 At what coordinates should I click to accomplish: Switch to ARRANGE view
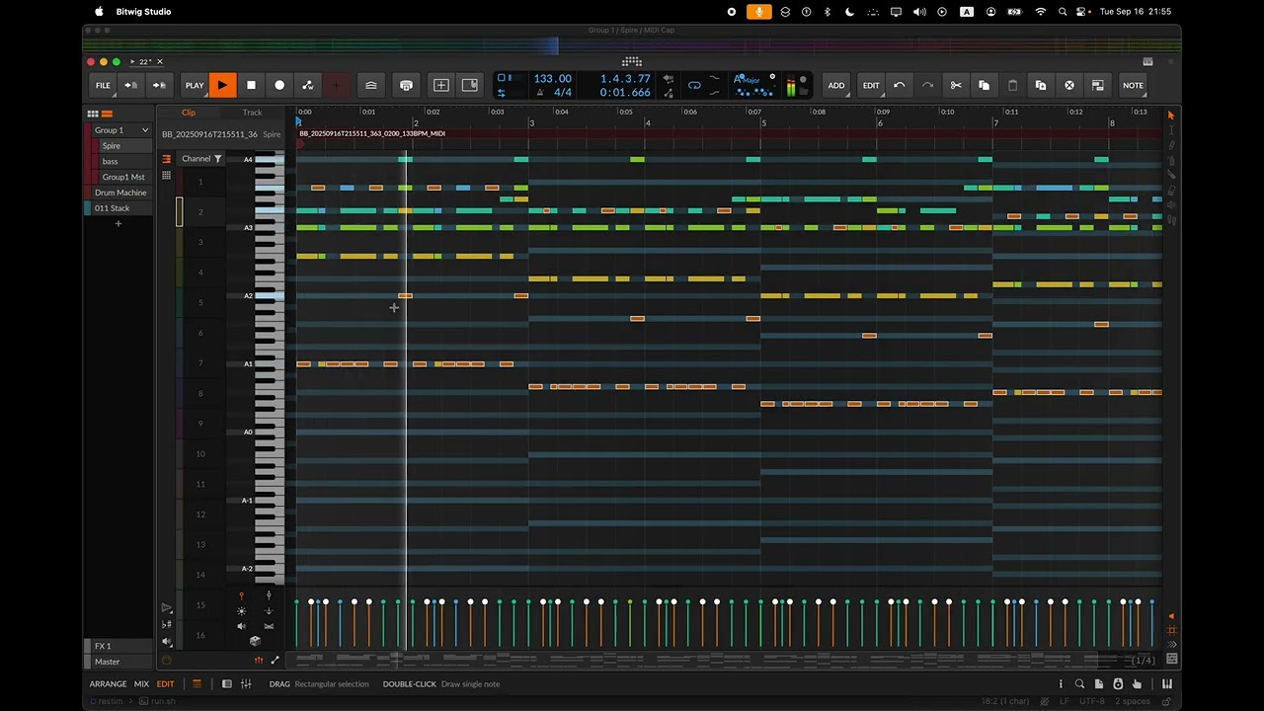pos(108,683)
